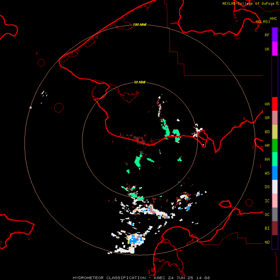This screenshot has height=280, width=280.
Task: Click the BD legend label
Action: click(x=267, y=132)
